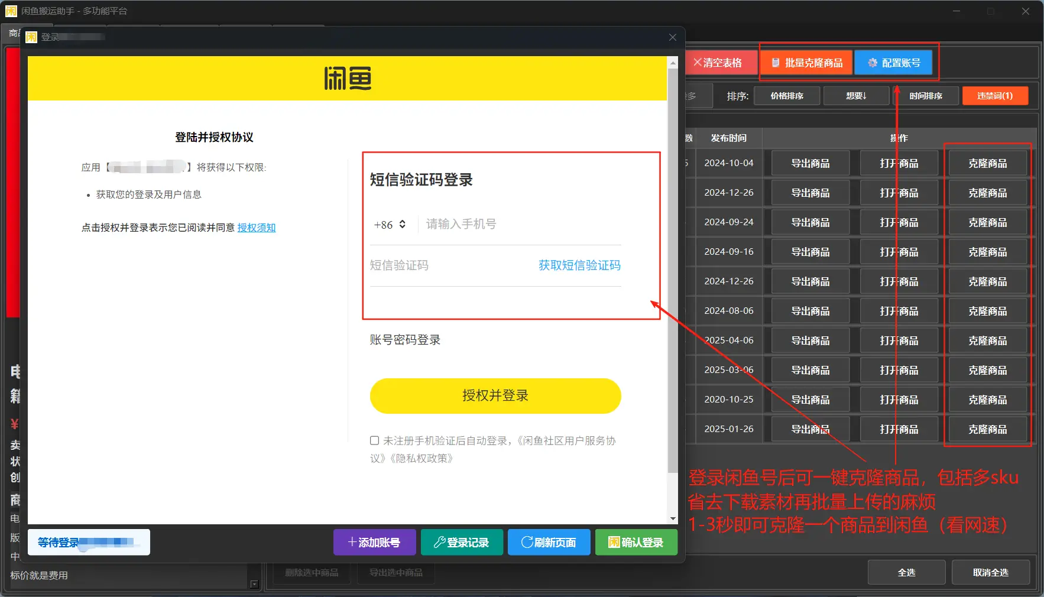Screen dimensions: 1044x597
Task: Open the +86 country code selector
Action: 390,225
